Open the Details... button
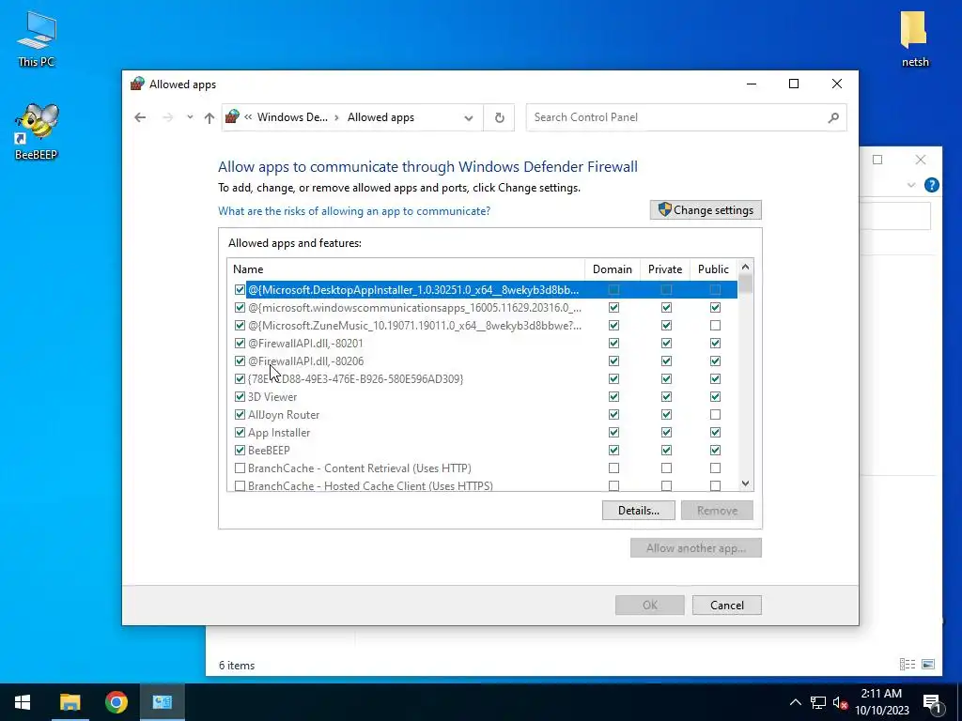Viewport: 962px width, 721px height. pos(638,510)
